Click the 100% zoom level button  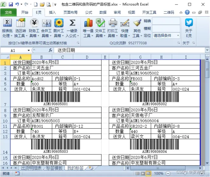coord(159,173)
